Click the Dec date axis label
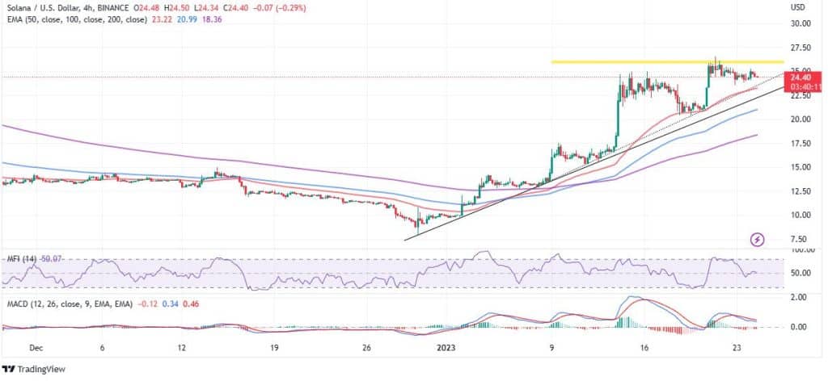 point(36,349)
